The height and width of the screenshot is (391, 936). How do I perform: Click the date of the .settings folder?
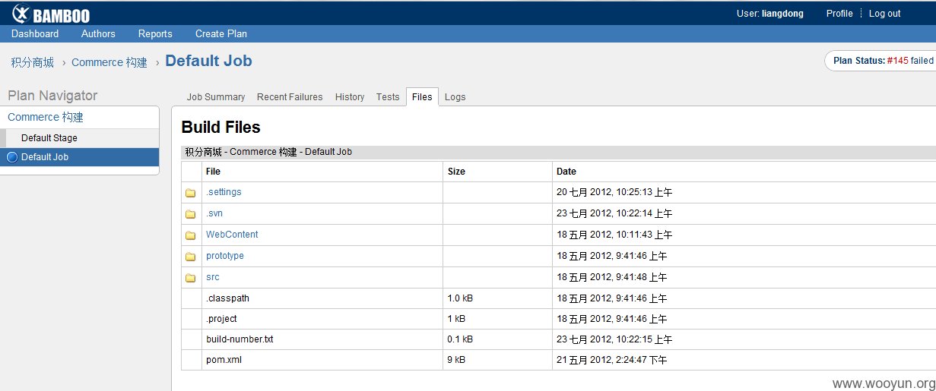[x=614, y=192]
